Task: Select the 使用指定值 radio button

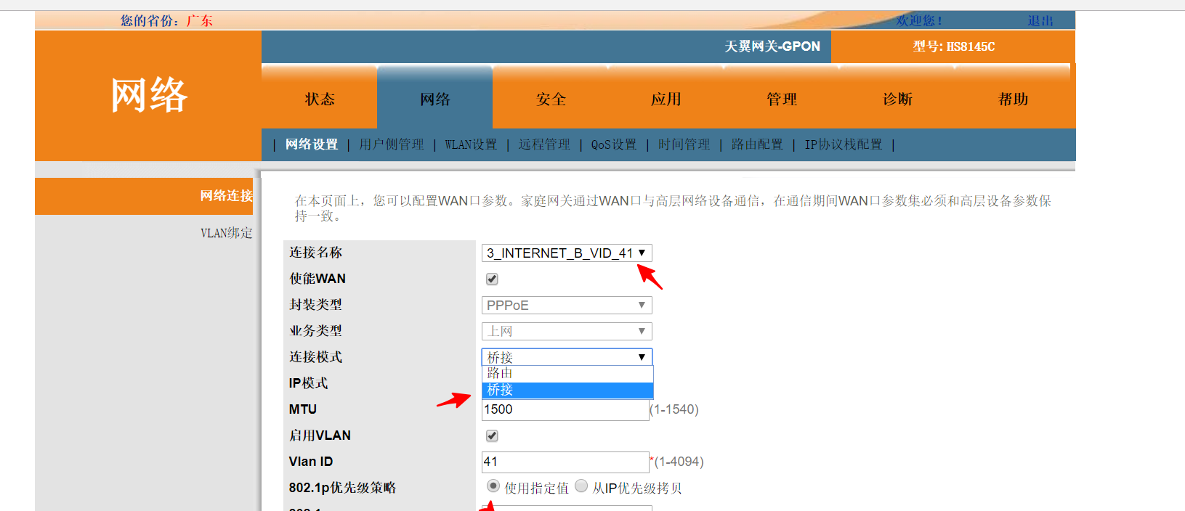Action: (493, 486)
